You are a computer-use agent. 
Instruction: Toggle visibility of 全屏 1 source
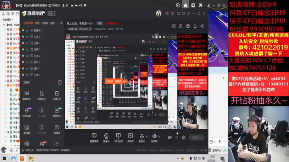(x=23, y=43)
